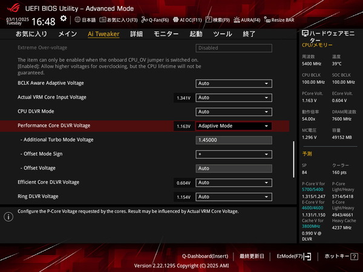
Task: Open Q-Dashboard (Insert)
Action: [x=205, y=256]
